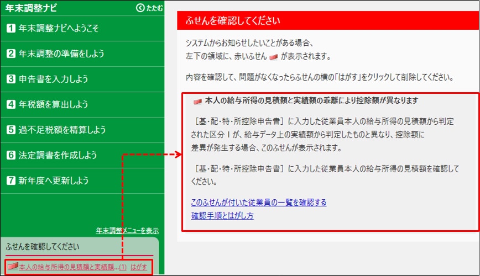Click the inline red sticky icon in description

tap(273, 57)
